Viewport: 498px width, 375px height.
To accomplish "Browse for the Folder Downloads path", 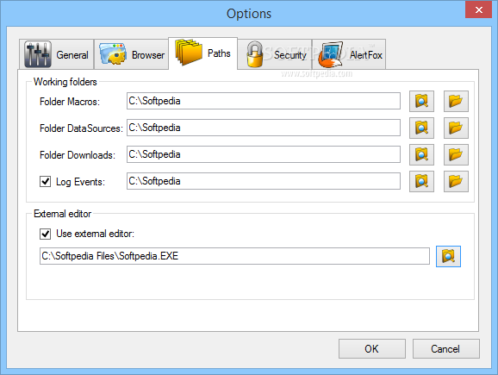I will [x=421, y=155].
